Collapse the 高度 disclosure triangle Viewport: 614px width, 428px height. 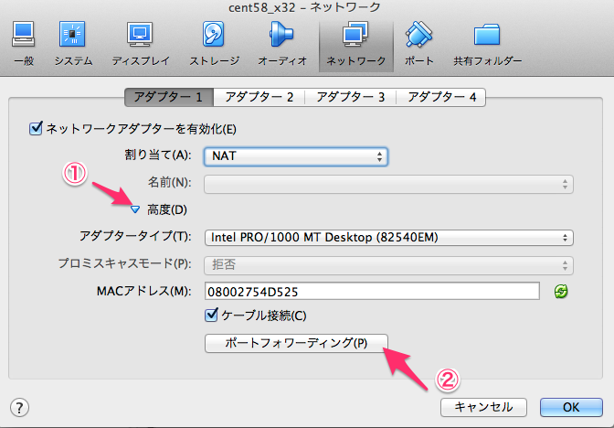[135, 209]
